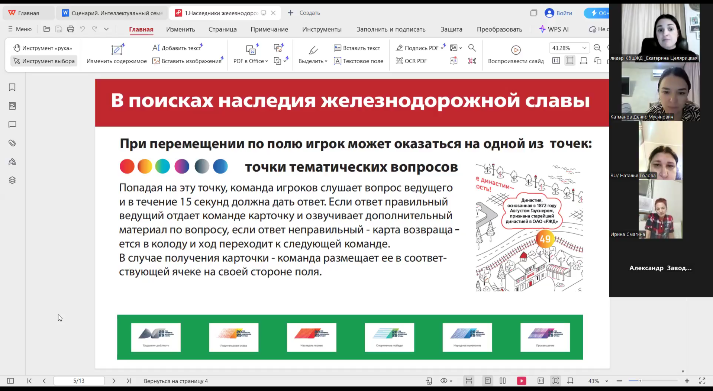Open the layers panel icon
Image resolution: width=713 pixels, height=391 pixels.
[12, 180]
